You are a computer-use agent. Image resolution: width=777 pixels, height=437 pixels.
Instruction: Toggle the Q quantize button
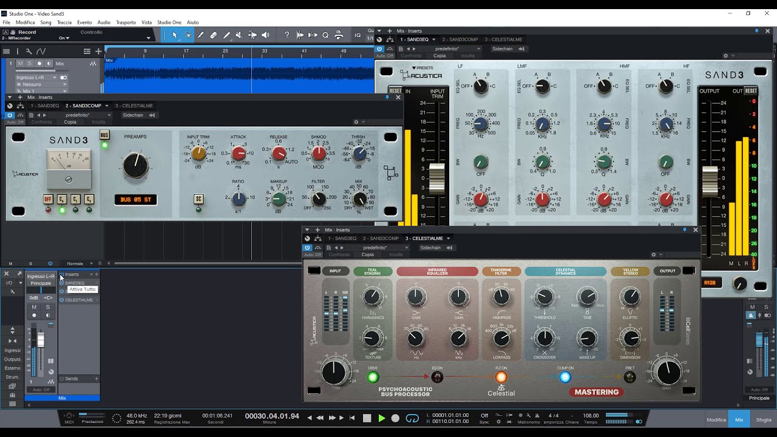(x=325, y=35)
